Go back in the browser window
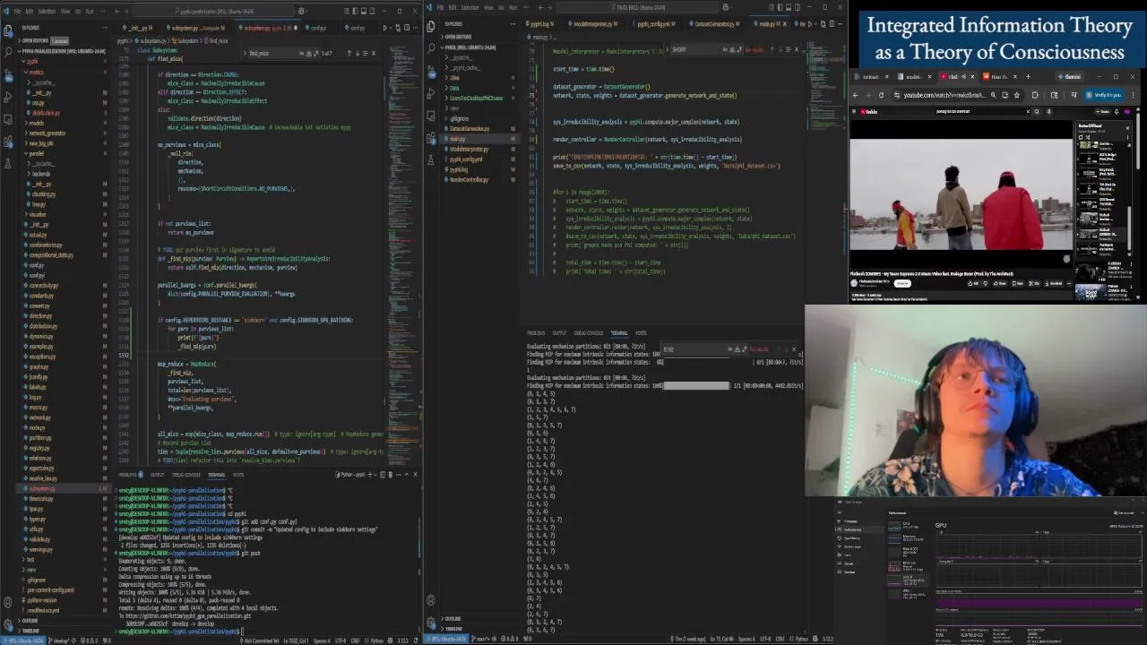1147x645 pixels. 856,95
